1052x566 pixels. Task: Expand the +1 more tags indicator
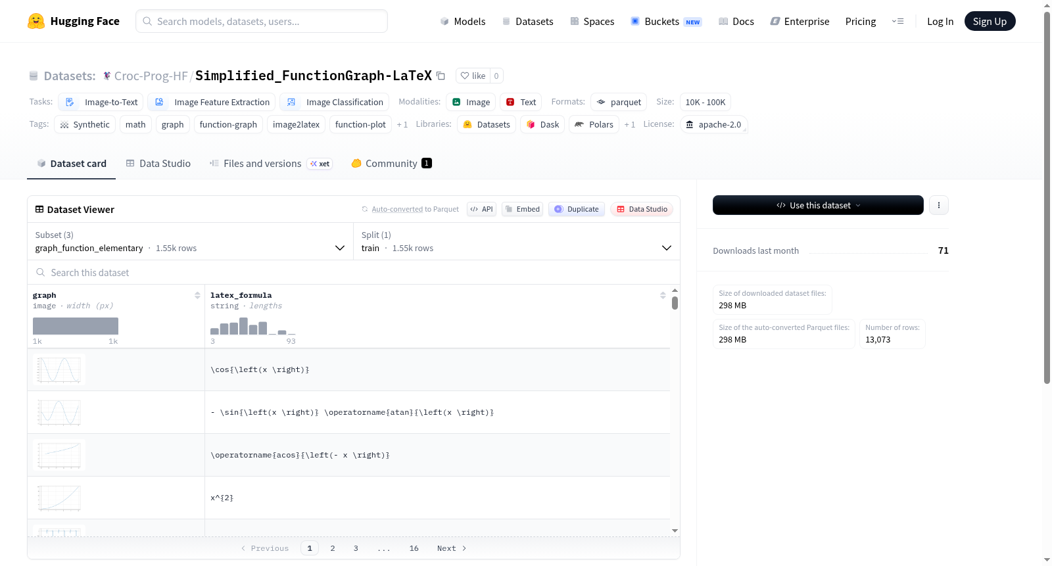(402, 124)
